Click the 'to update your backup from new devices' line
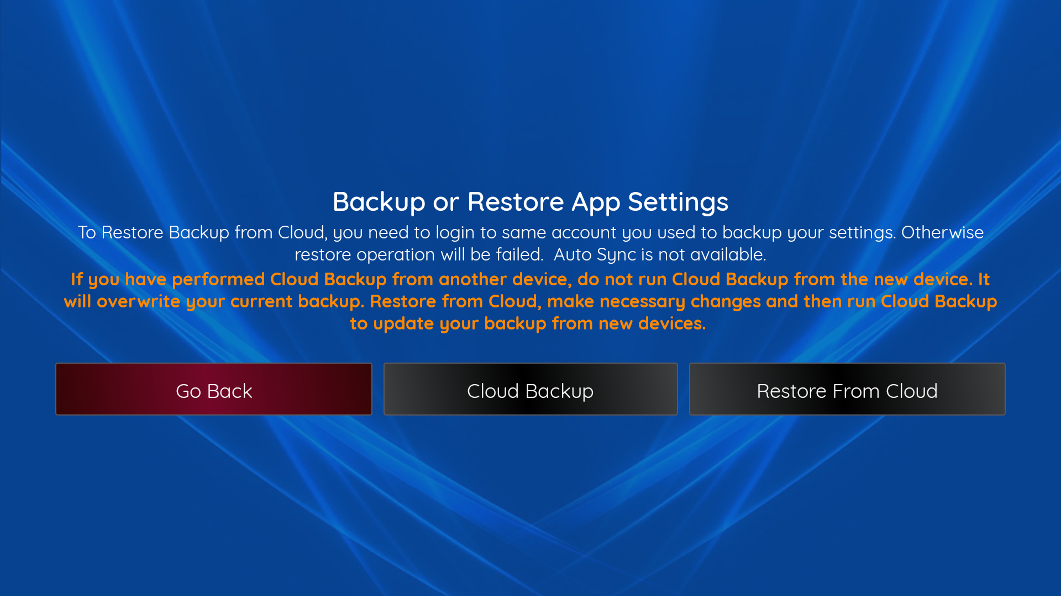 point(528,323)
